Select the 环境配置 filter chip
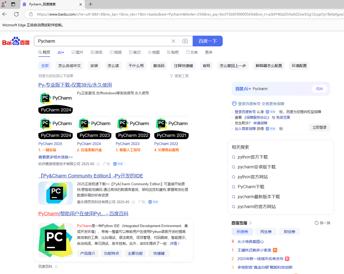 [299, 66]
